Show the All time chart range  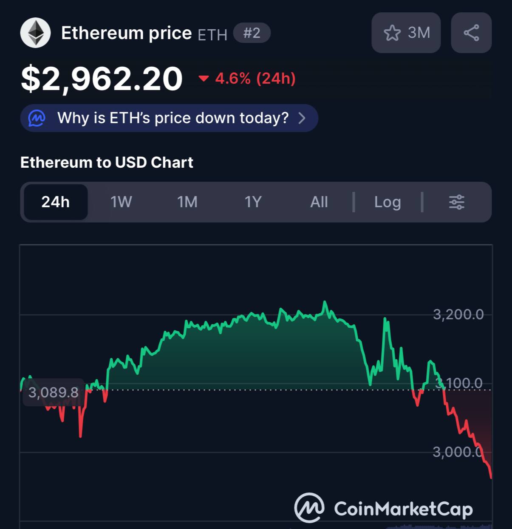(319, 202)
